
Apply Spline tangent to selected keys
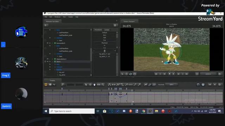click(109, 85)
